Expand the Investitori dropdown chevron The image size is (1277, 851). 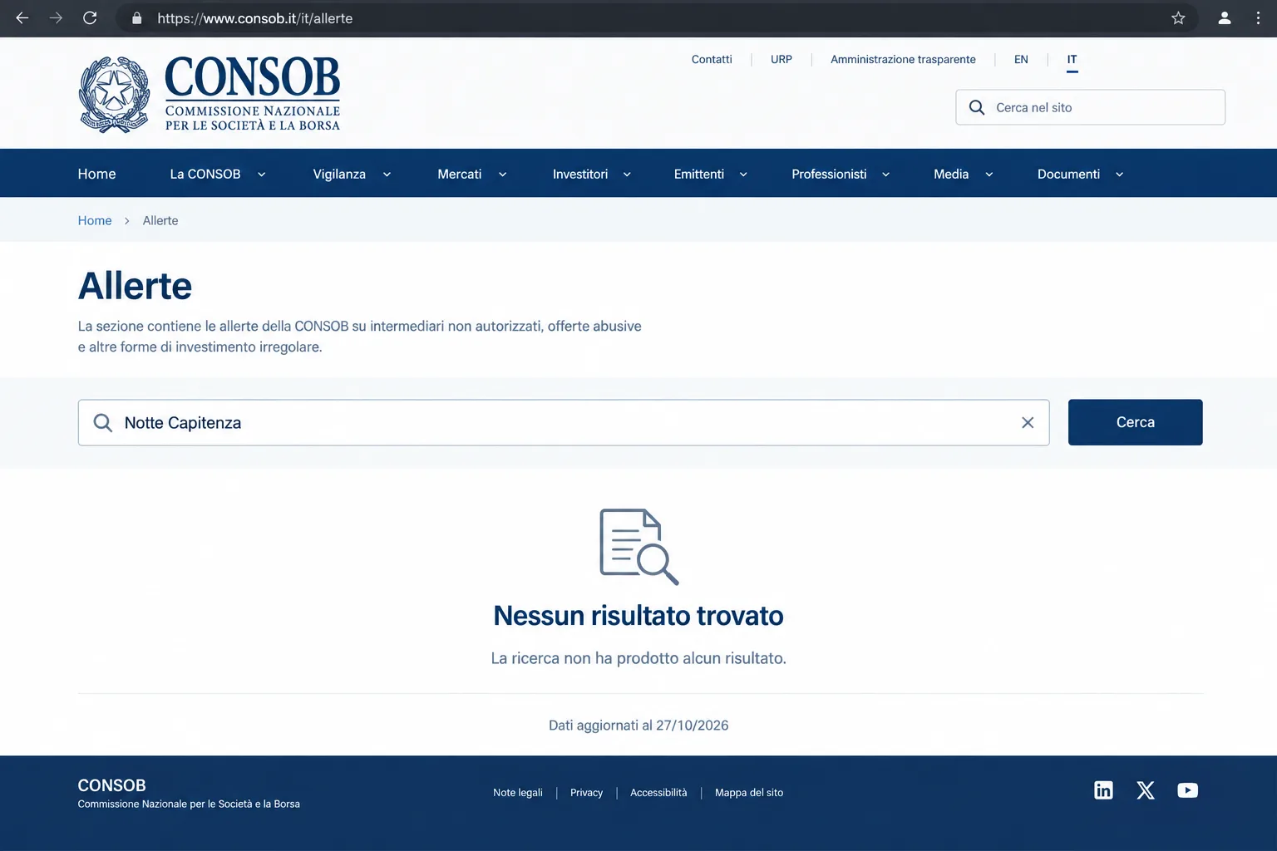click(627, 175)
